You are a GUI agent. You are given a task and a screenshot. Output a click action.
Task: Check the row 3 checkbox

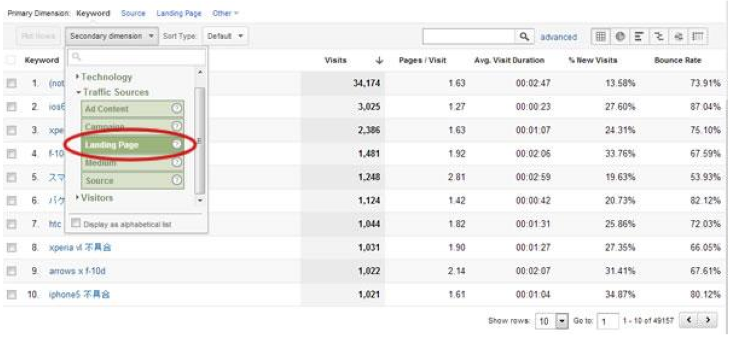coord(12,130)
